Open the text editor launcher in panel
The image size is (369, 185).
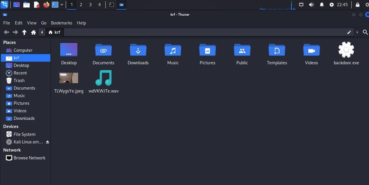click(x=37, y=5)
